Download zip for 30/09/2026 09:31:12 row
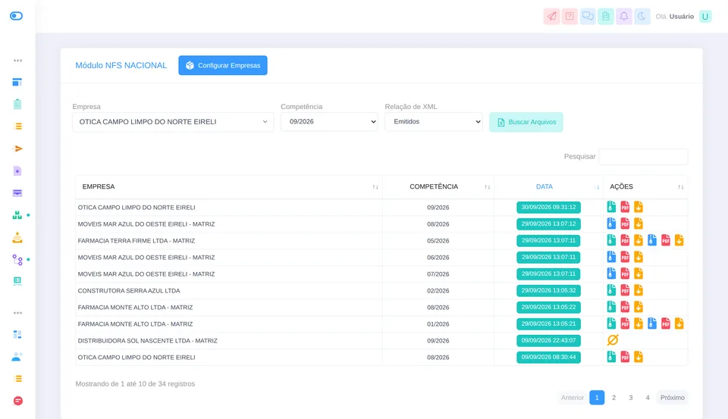 (611, 207)
